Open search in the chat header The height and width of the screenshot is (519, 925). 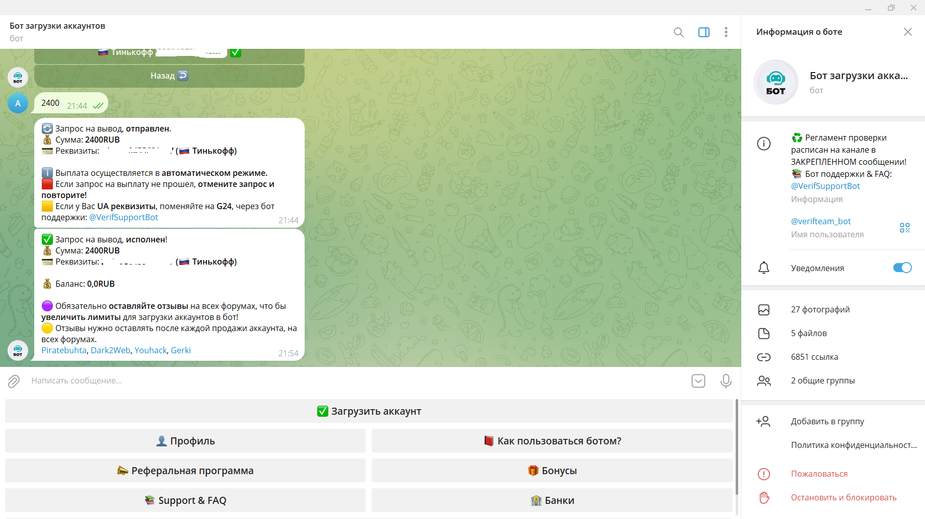pyautogui.click(x=678, y=32)
